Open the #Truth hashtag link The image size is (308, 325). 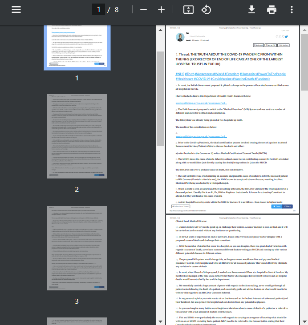pyautogui.click(x=190, y=74)
